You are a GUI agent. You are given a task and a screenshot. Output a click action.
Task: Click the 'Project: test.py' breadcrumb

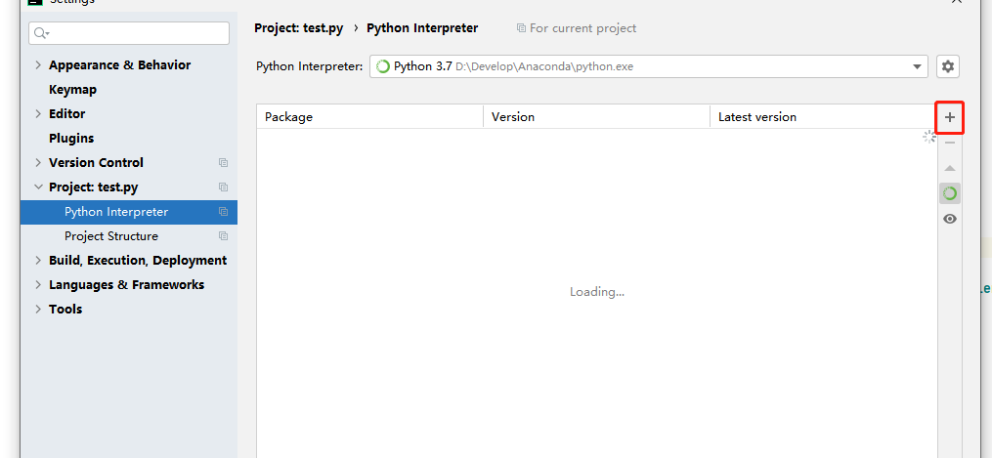click(299, 28)
